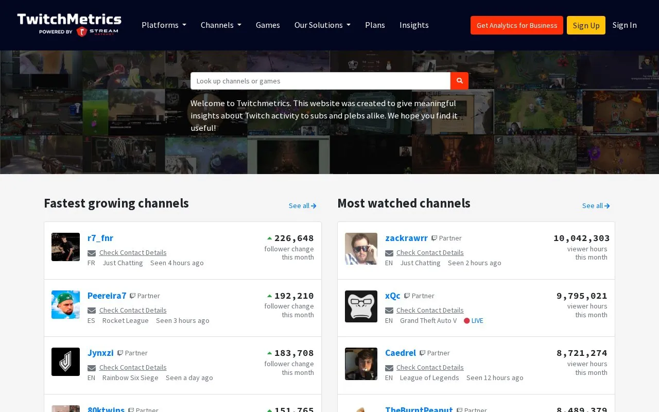Click the Partner badge icon next to xQc
Viewport: 659px width, 412px height.
pos(407,296)
